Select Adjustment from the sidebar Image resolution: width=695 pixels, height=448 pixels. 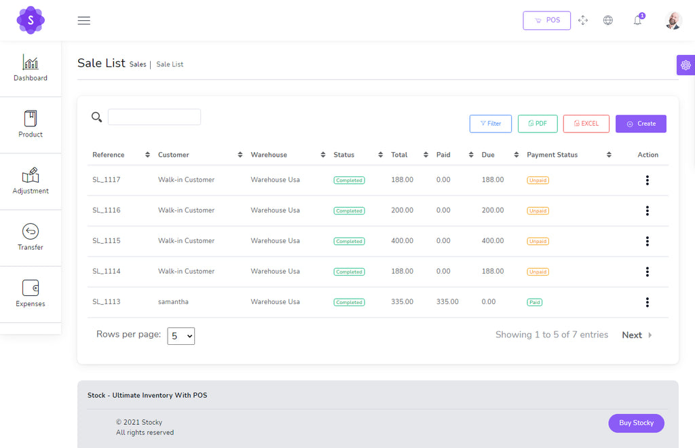coord(30,181)
